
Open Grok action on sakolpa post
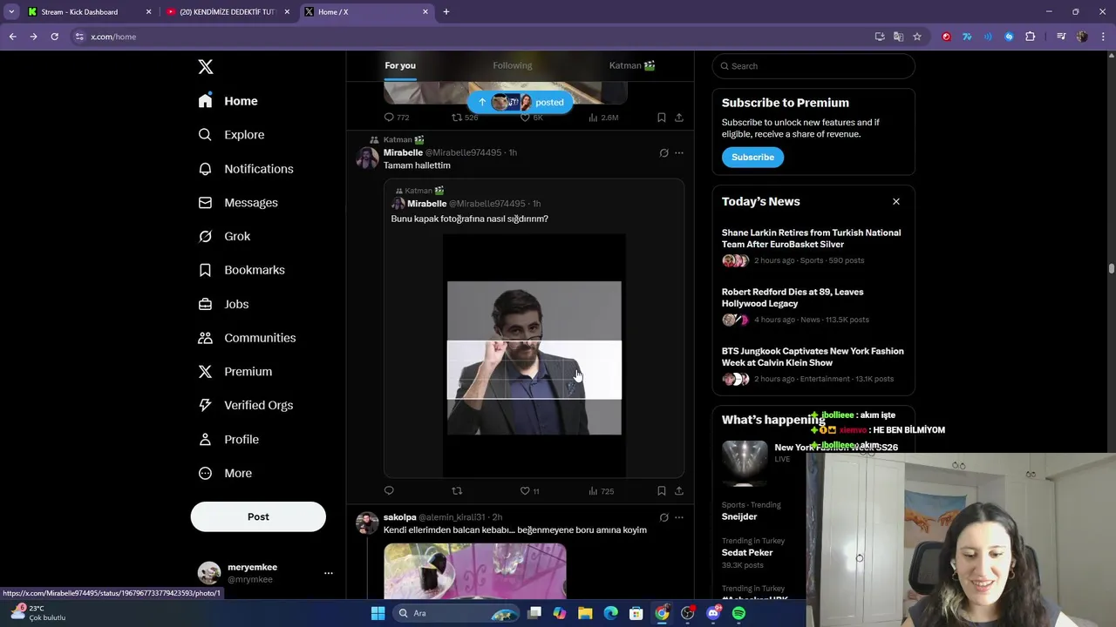click(x=663, y=517)
